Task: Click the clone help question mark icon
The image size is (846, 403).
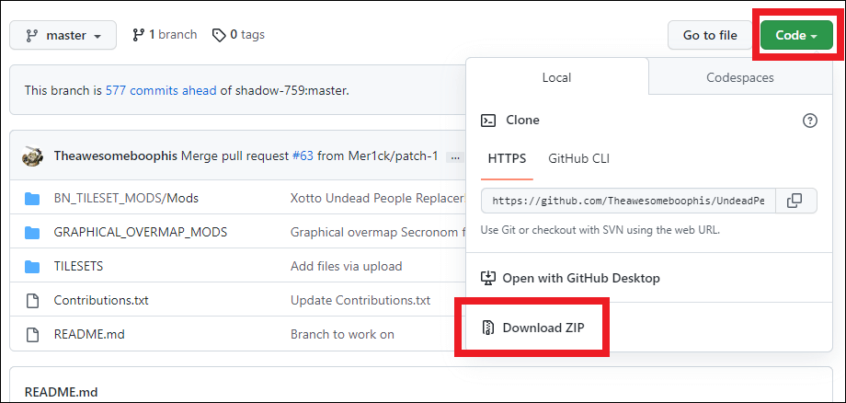Action: 809,121
